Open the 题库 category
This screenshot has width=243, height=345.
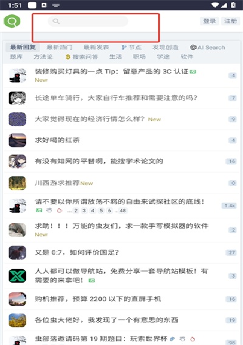(x=16, y=57)
